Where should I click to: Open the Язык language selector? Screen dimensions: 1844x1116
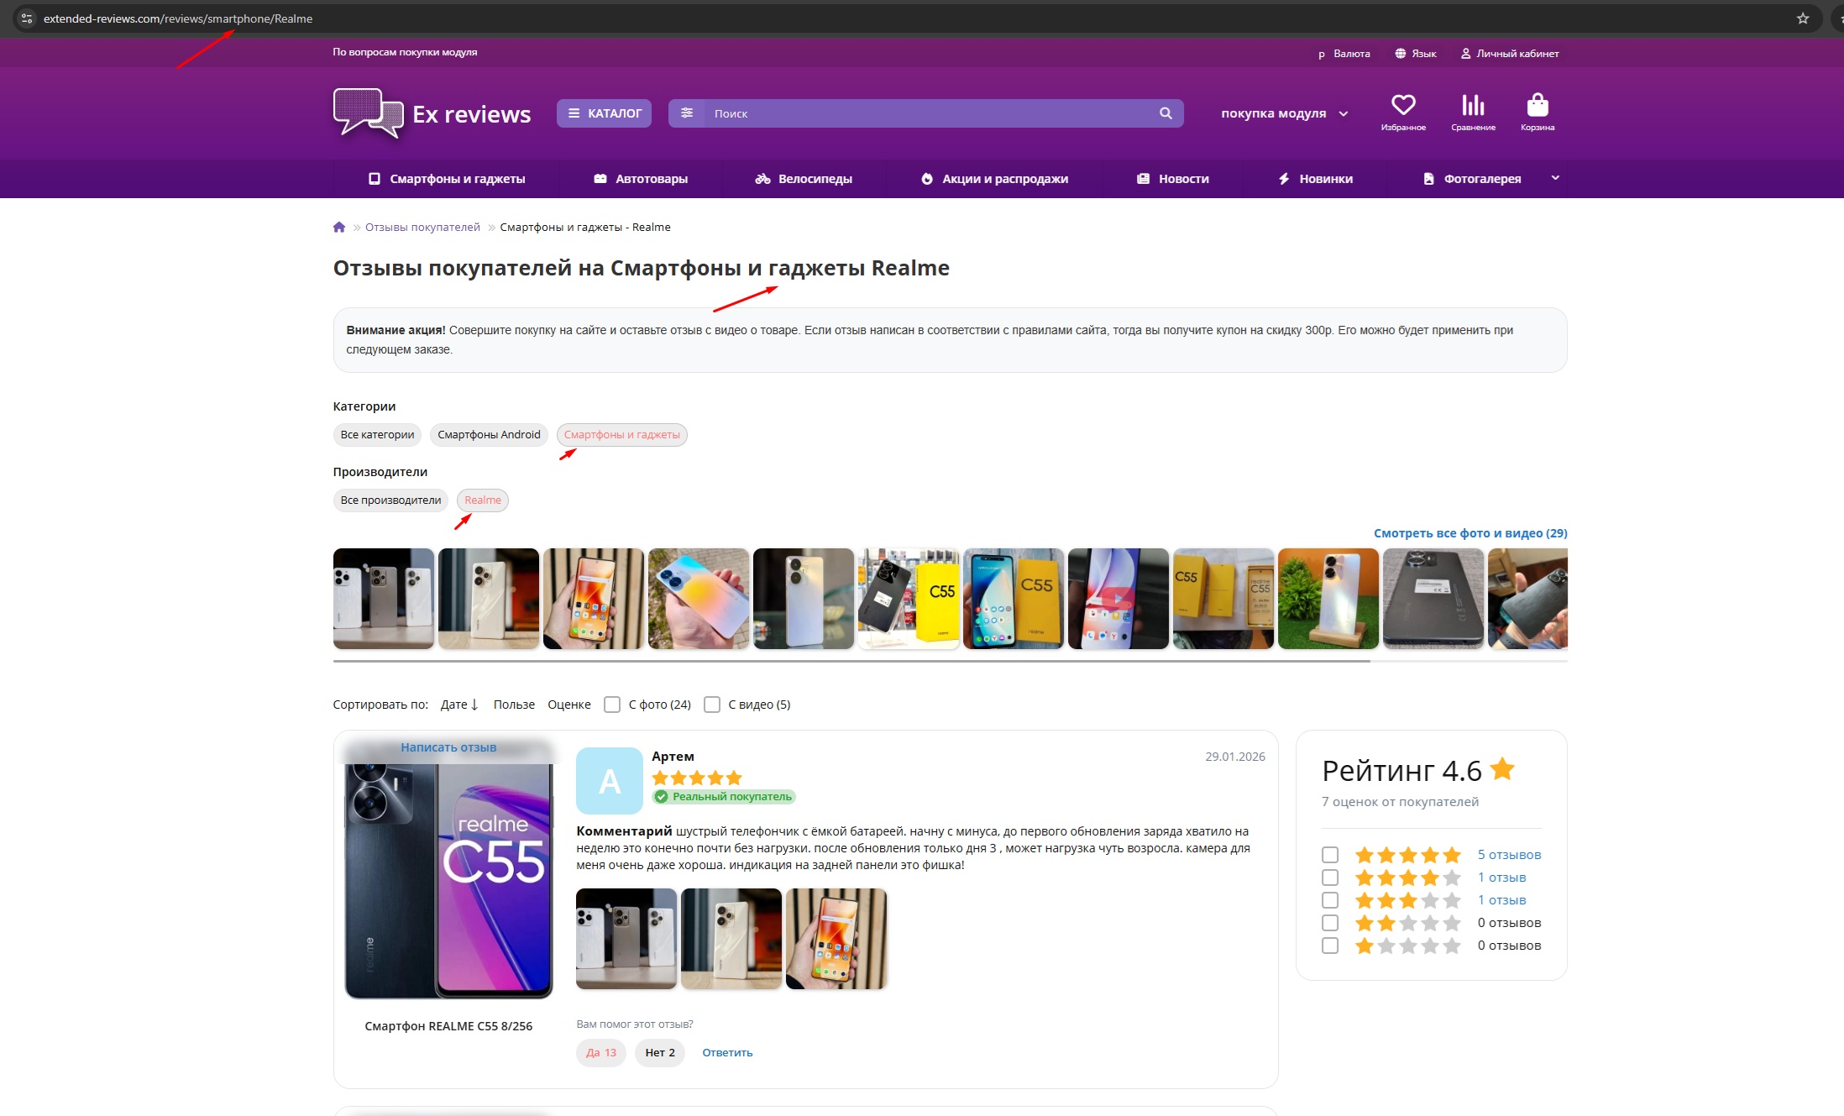point(1416,54)
